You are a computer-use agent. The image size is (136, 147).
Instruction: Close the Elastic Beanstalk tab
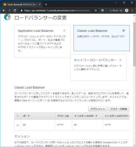39,4
